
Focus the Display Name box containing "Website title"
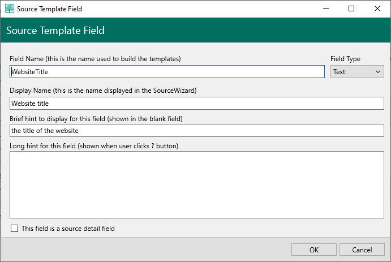point(197,104)
